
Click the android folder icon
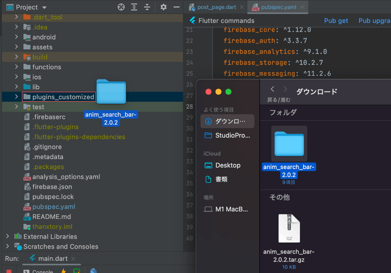tap(27, 37)
